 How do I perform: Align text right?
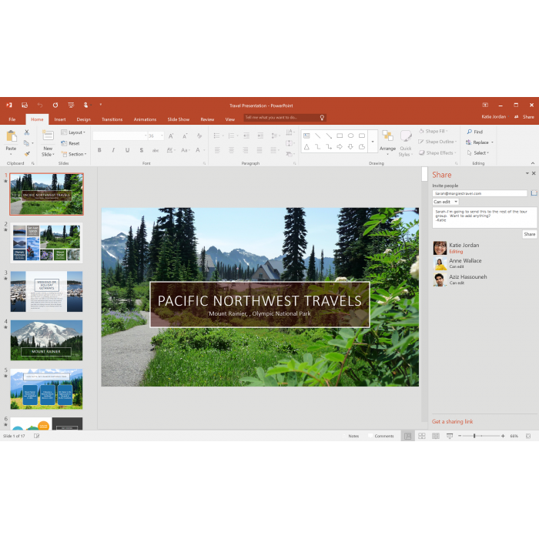click(245, 150)
